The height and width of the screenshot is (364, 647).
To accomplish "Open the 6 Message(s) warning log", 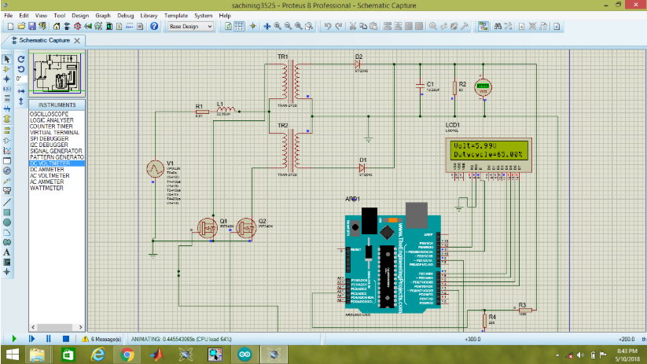I will pos(101,340).
